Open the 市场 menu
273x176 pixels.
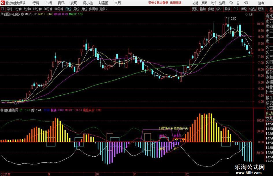[x=49, y=3]
